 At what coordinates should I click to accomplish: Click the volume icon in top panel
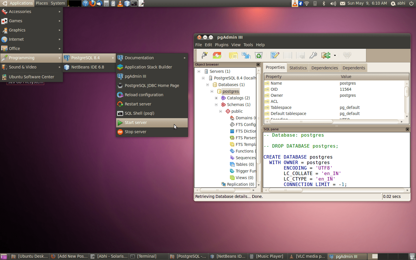[333, 3]
